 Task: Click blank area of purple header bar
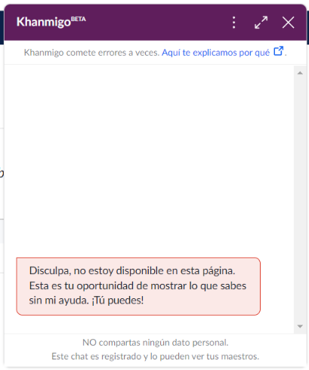coord(156,23)
